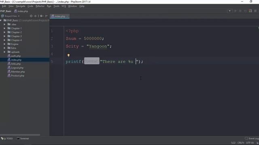Open the Edit menu

coord(4,6)
